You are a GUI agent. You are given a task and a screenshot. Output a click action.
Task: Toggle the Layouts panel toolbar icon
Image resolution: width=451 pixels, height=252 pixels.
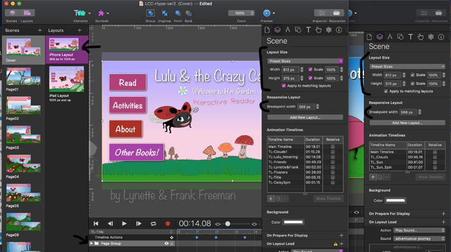coord(27,13)
